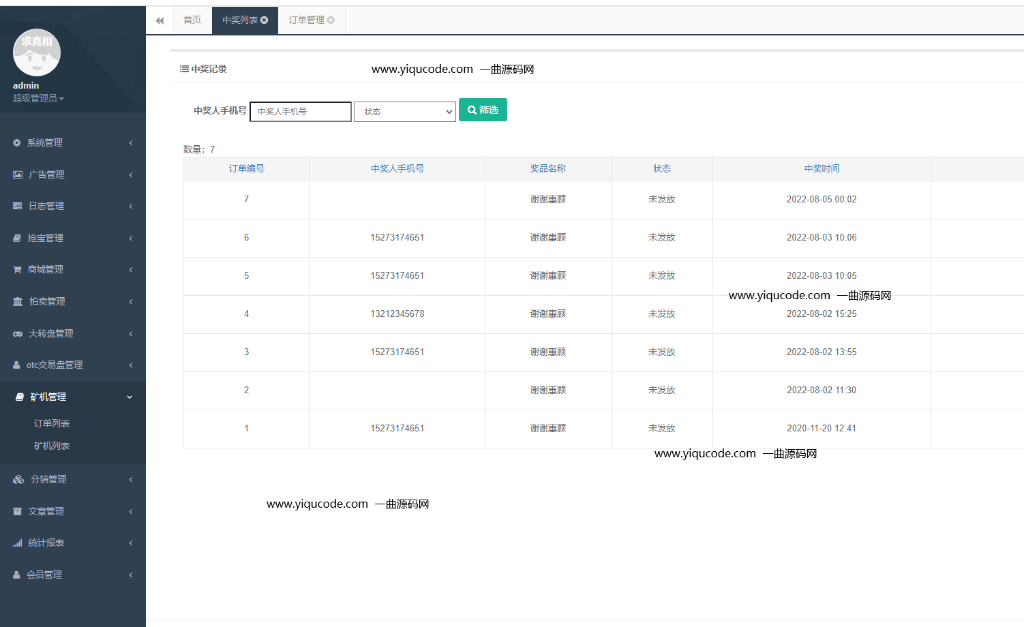The width and height of the screenshot is (1024, 627).
Task: Click the double-arrow tab scroll-back icon
Action: coord(160,20)
